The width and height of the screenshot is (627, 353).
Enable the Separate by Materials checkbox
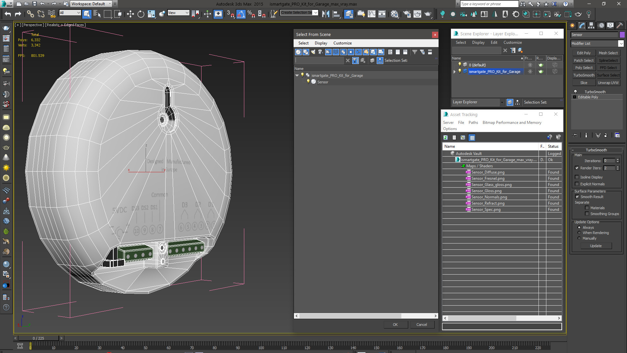[x=587, y=208]
